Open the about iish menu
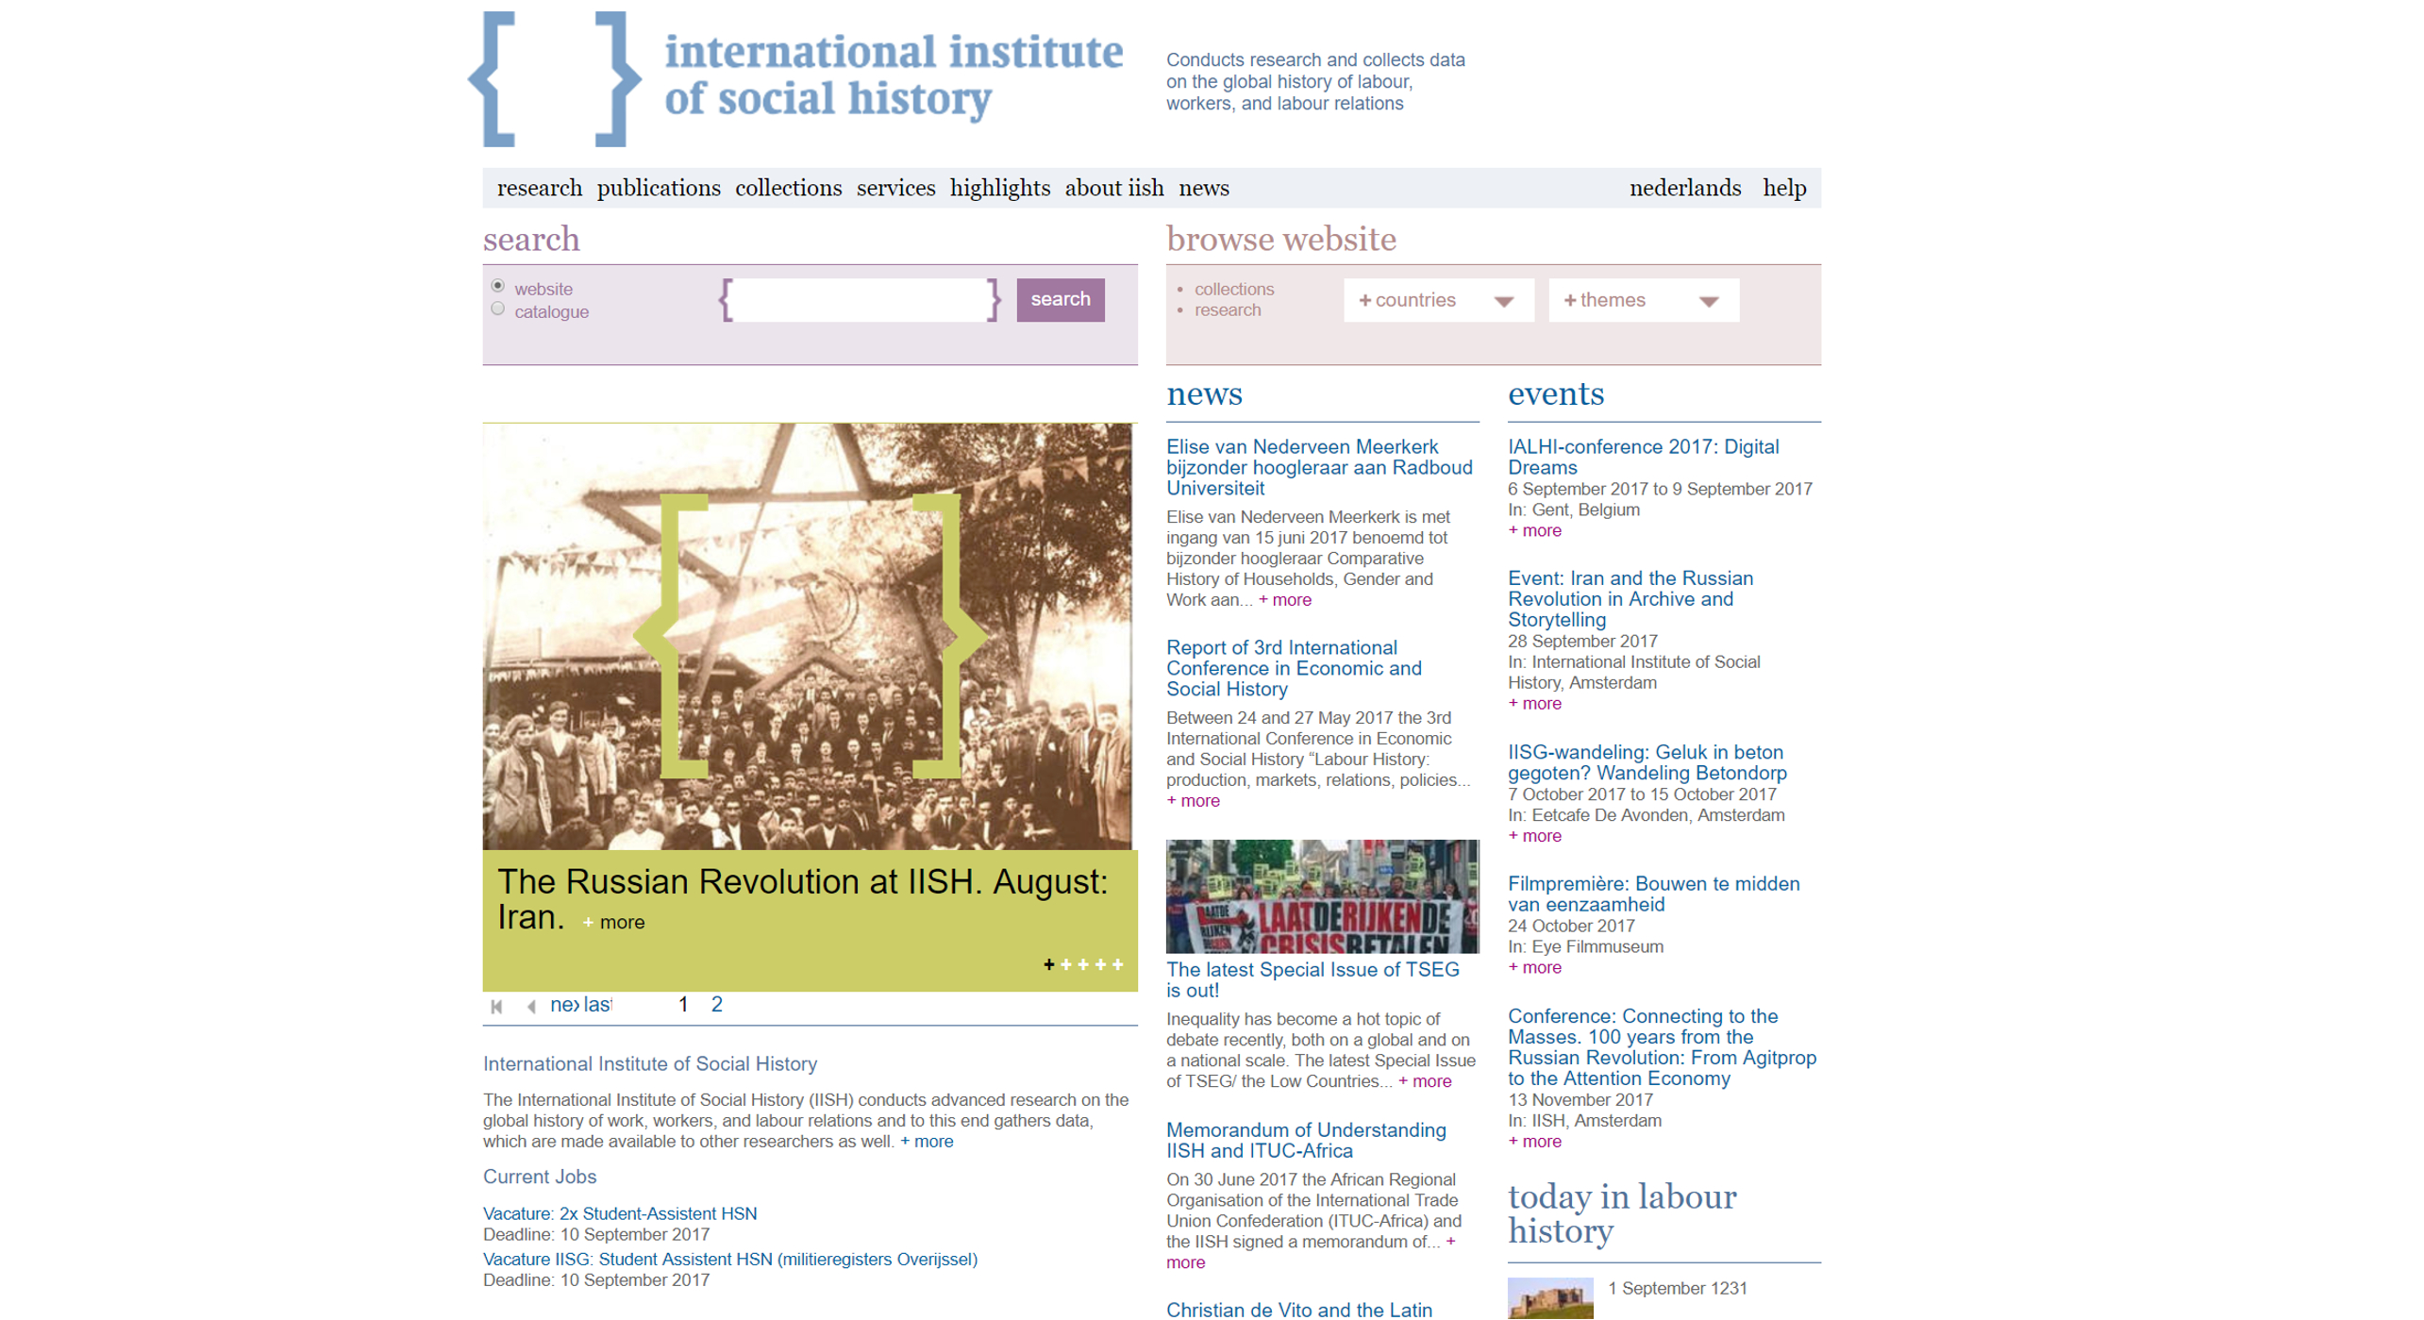 (1114, 188)
